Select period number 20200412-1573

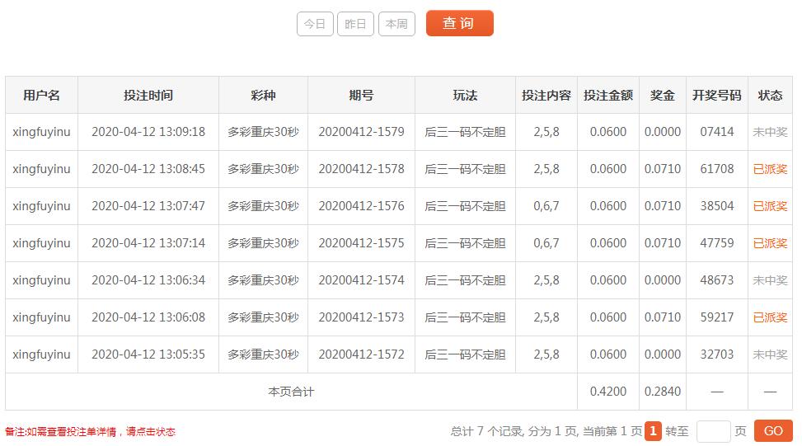[361, 317]
